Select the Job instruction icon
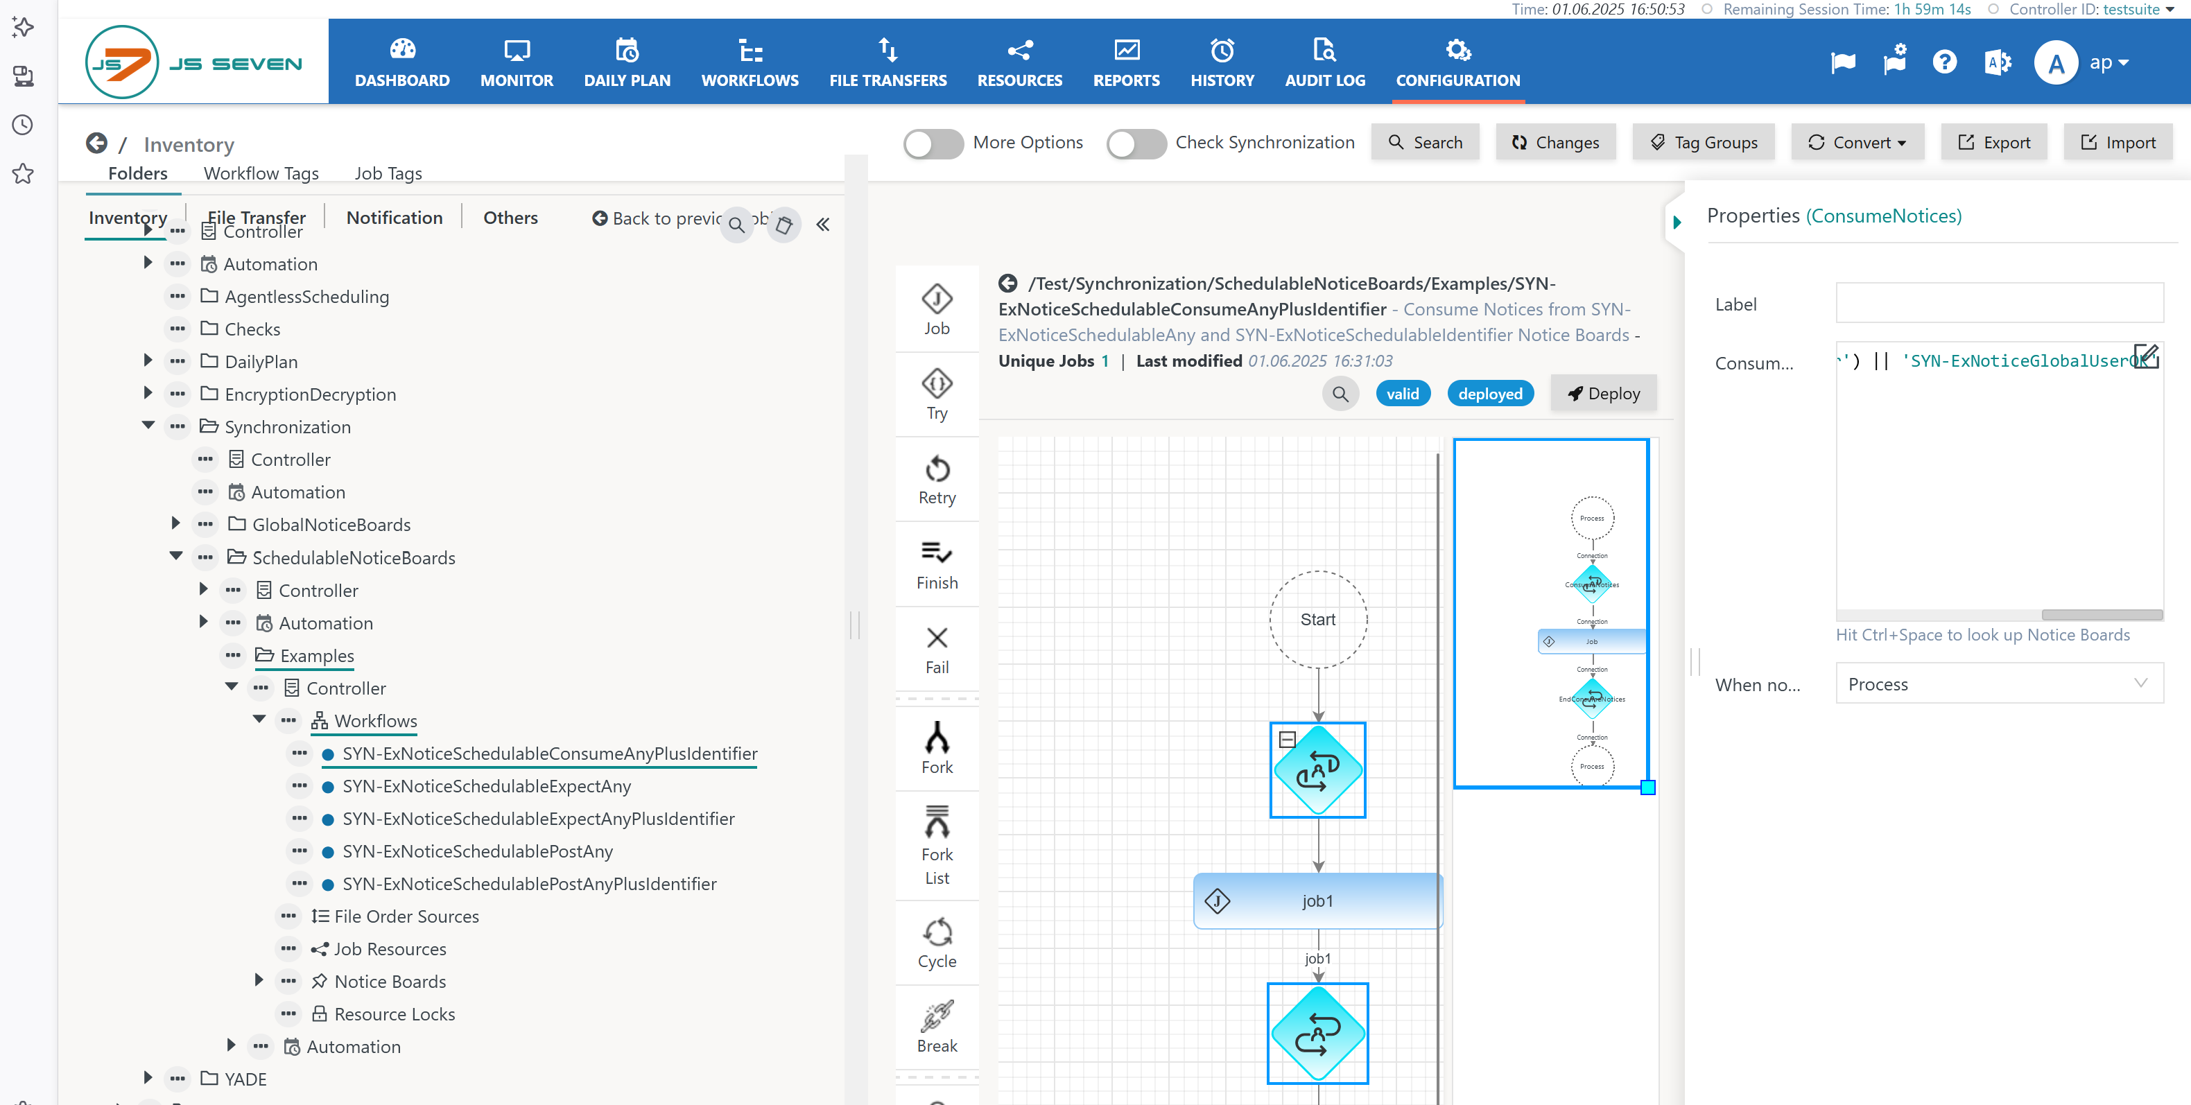The height and width of the screenshot is (1105, 2191). [937, 299]
